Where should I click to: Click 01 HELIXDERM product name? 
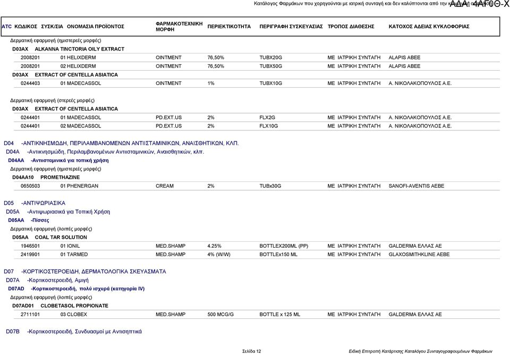coord(78,57)
